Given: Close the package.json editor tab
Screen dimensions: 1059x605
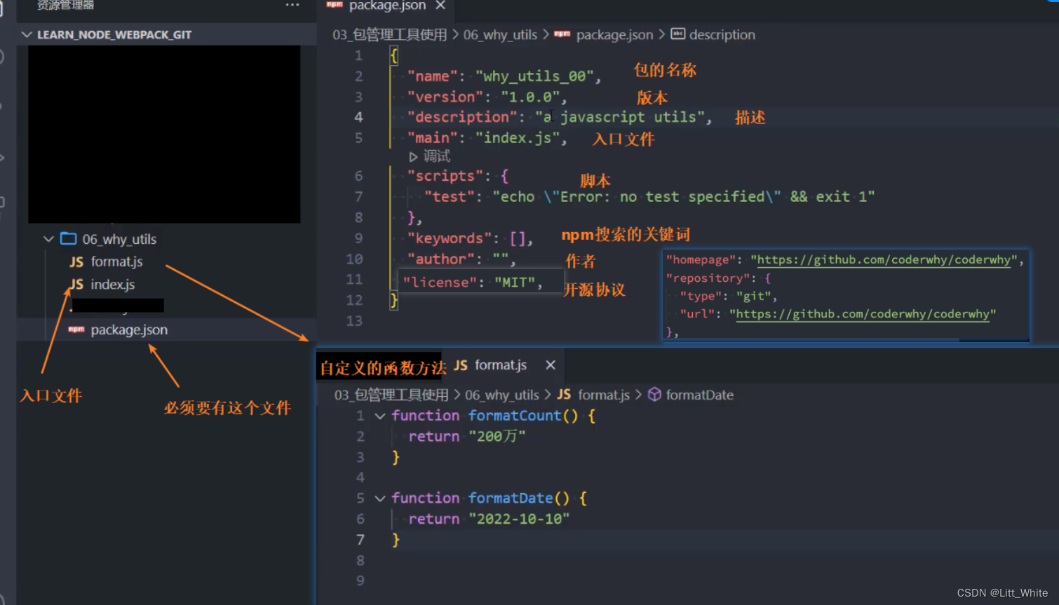Looking at the screenshot, I should 440,6.
